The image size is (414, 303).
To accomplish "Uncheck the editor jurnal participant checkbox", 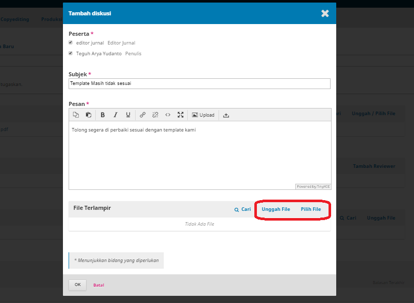I will 71,43.
